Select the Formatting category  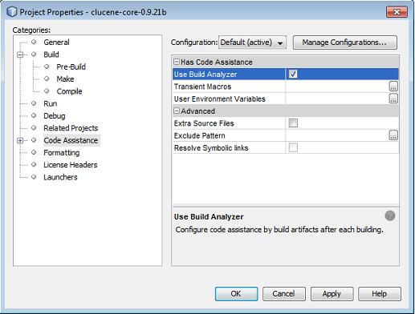coord(62,153)
